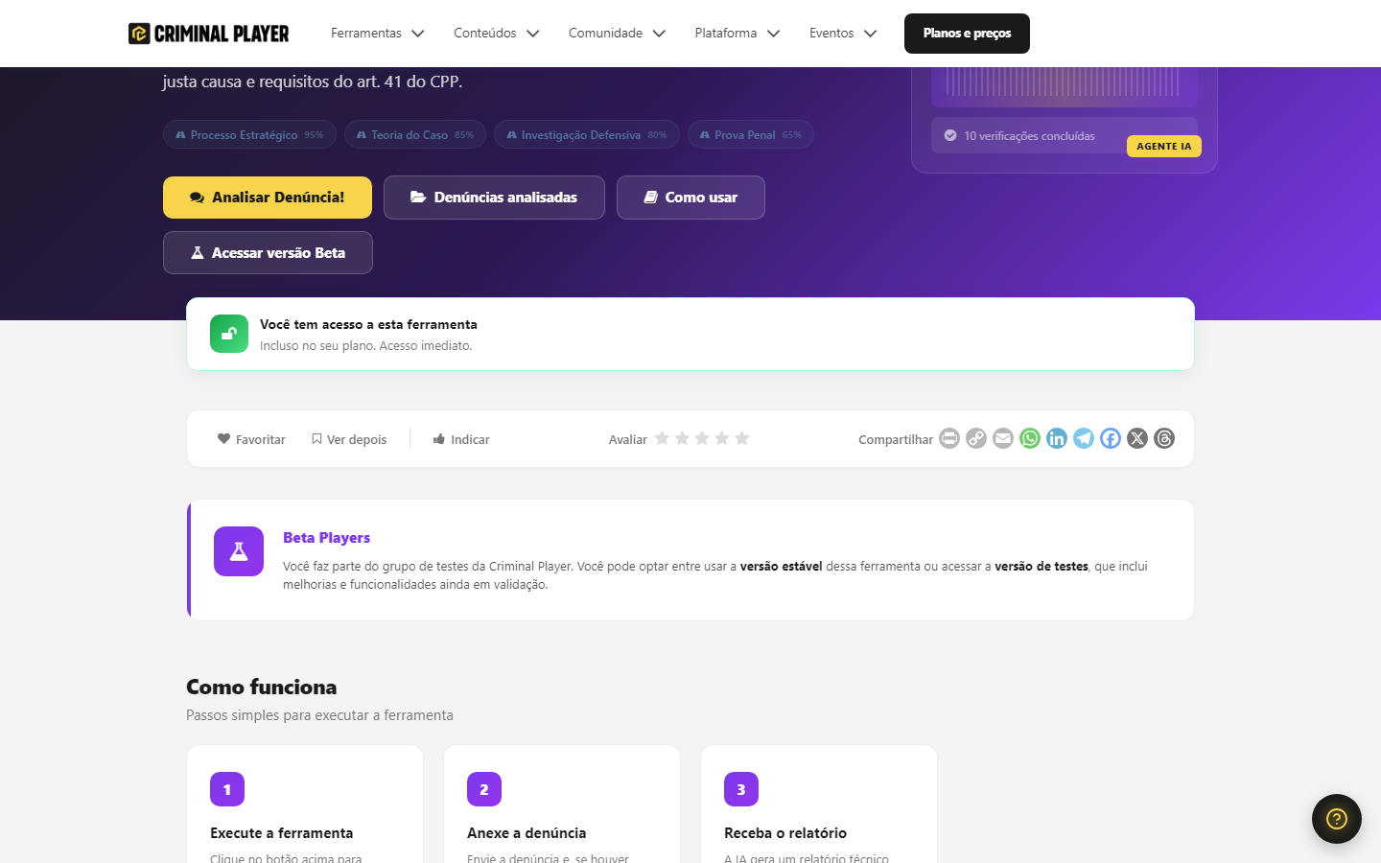This screenshot has height=863, width=1381.
Task: Print the page via printer icon
Action: tap(949, 438)
